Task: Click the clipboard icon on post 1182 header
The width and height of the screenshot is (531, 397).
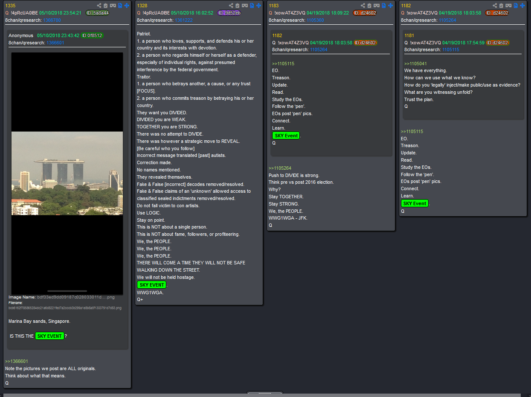Action: coord(501,6)
